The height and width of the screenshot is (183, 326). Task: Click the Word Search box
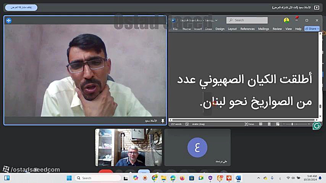[x=247, y=20]
